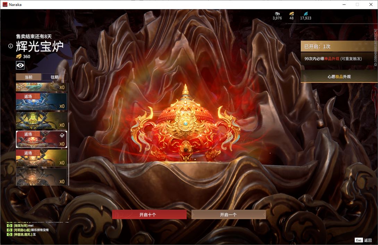Click the blue feather icon above 17,923

click(306, 14)
